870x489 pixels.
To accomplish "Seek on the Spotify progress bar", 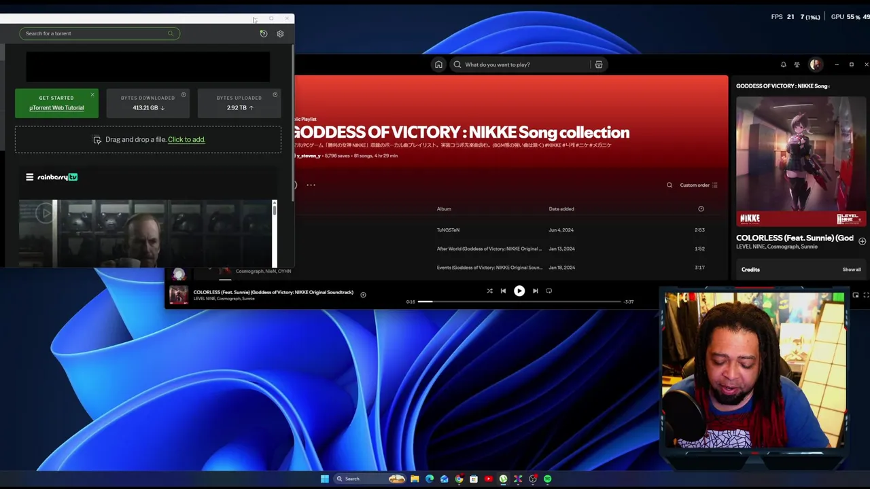I will (x=519, y=302).
